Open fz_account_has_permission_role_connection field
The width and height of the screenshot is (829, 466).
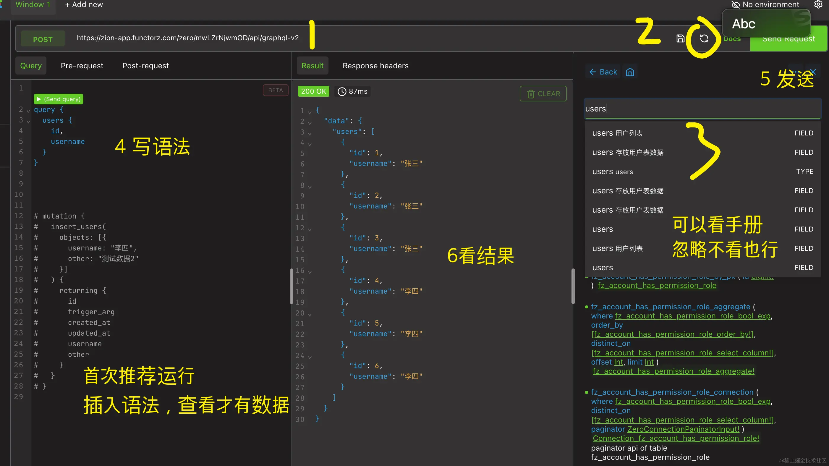tap(672, 392)
